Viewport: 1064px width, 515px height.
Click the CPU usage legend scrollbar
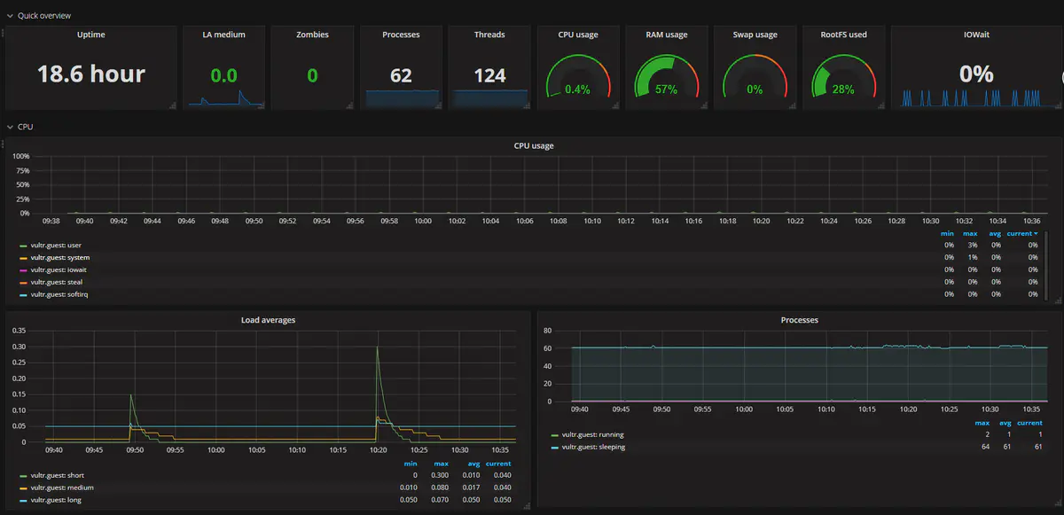tap(1046, 266)
